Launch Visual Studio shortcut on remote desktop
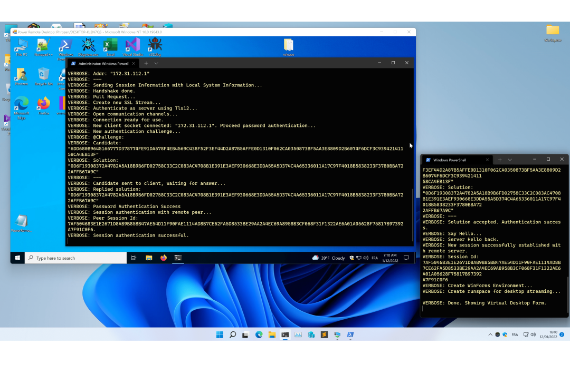 [132, 47]
